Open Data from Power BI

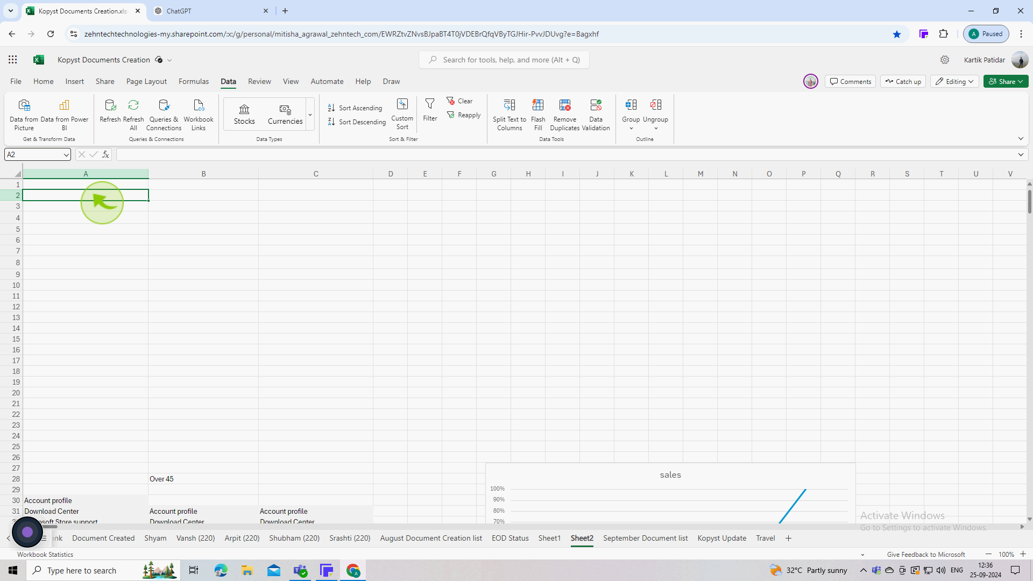[64, 115]
